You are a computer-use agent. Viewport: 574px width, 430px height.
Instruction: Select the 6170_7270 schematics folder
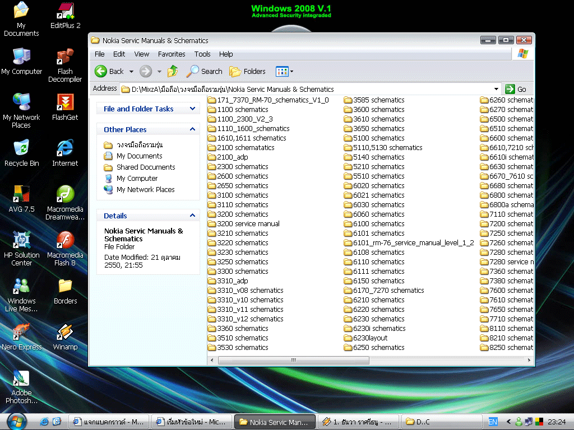click(384, 291)
